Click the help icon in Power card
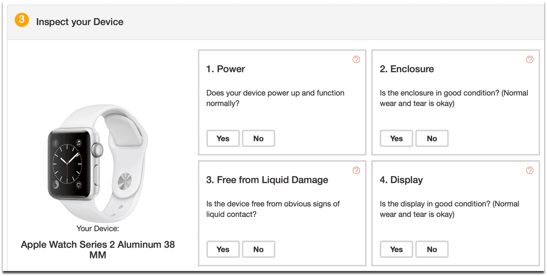Screen dimensions: 547x276 (x=356, y=59)
